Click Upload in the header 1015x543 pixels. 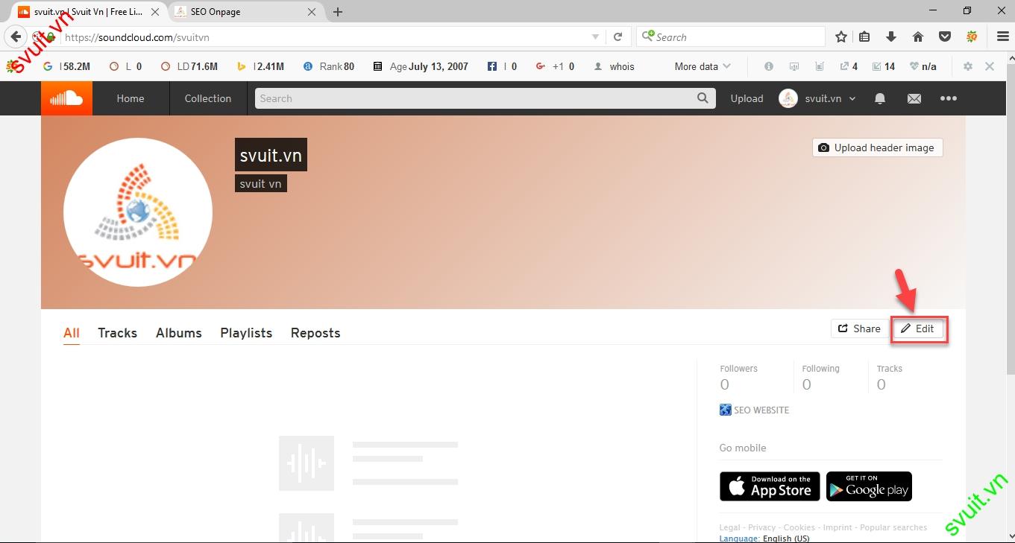pyautogui.click(x=747, y=98)
